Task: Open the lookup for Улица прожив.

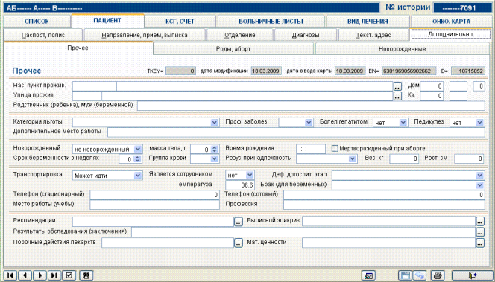Action: (x=397, y=96)
